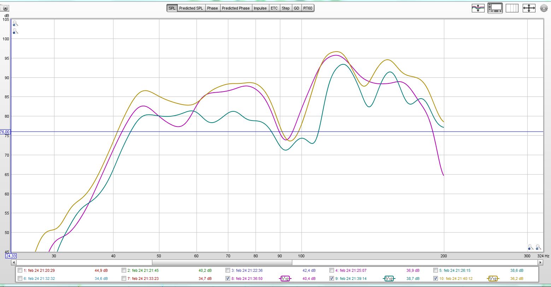The height and width of the screenshot is (287, 551).
Task: Click the separate traces icon
Action: 478,8
